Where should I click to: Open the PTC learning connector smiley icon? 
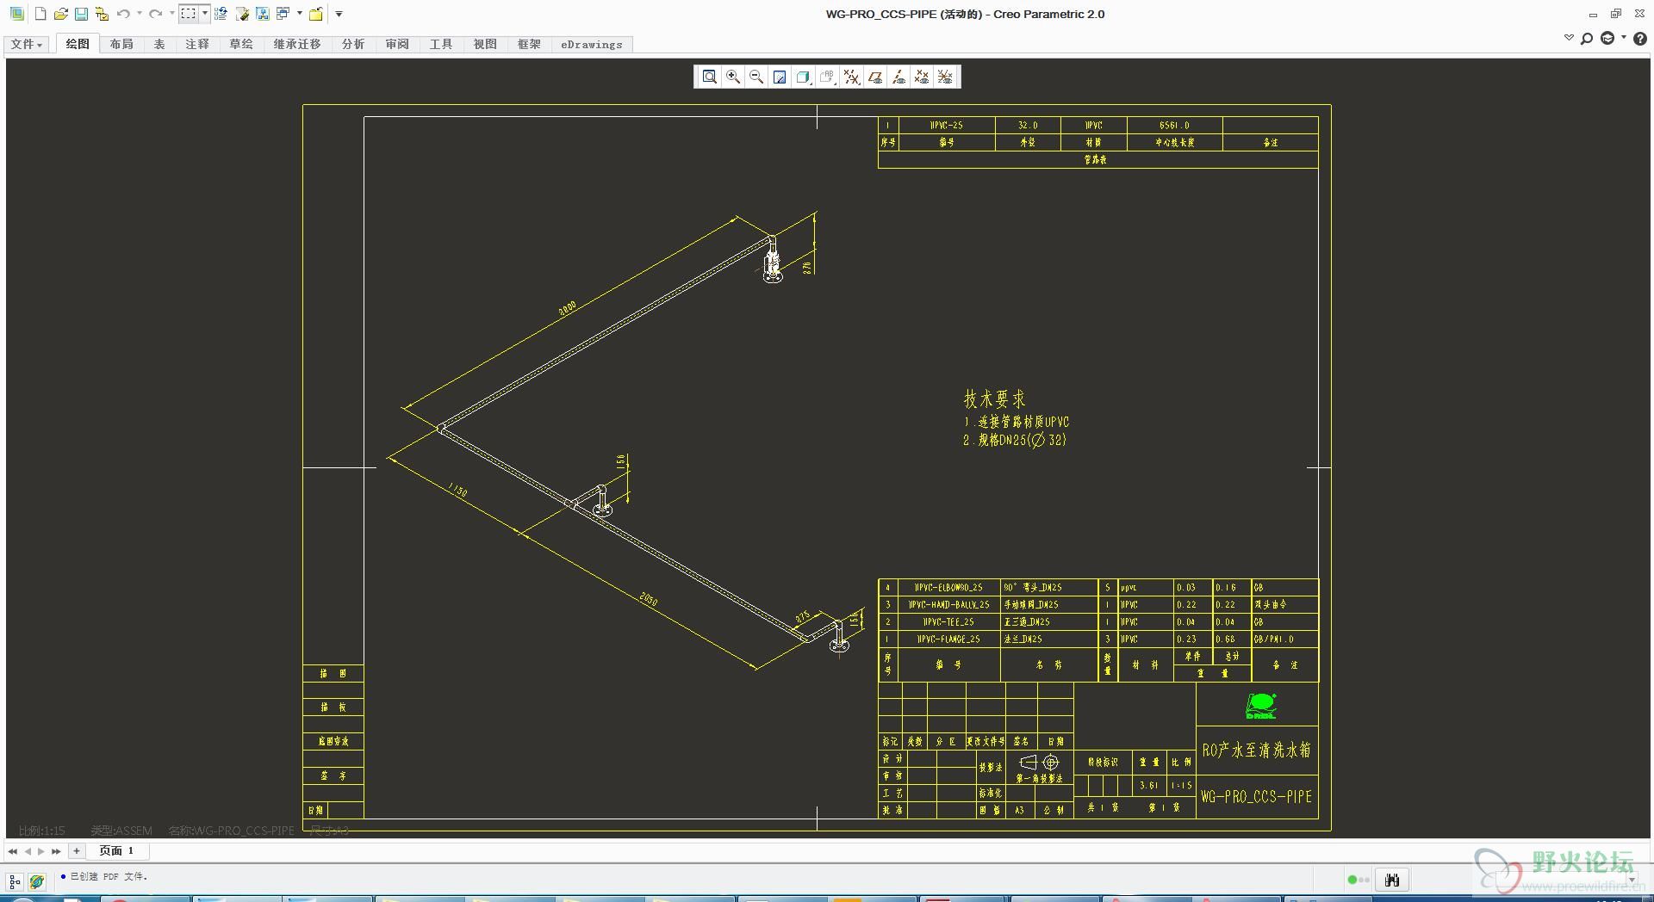tap(1607, 39)
